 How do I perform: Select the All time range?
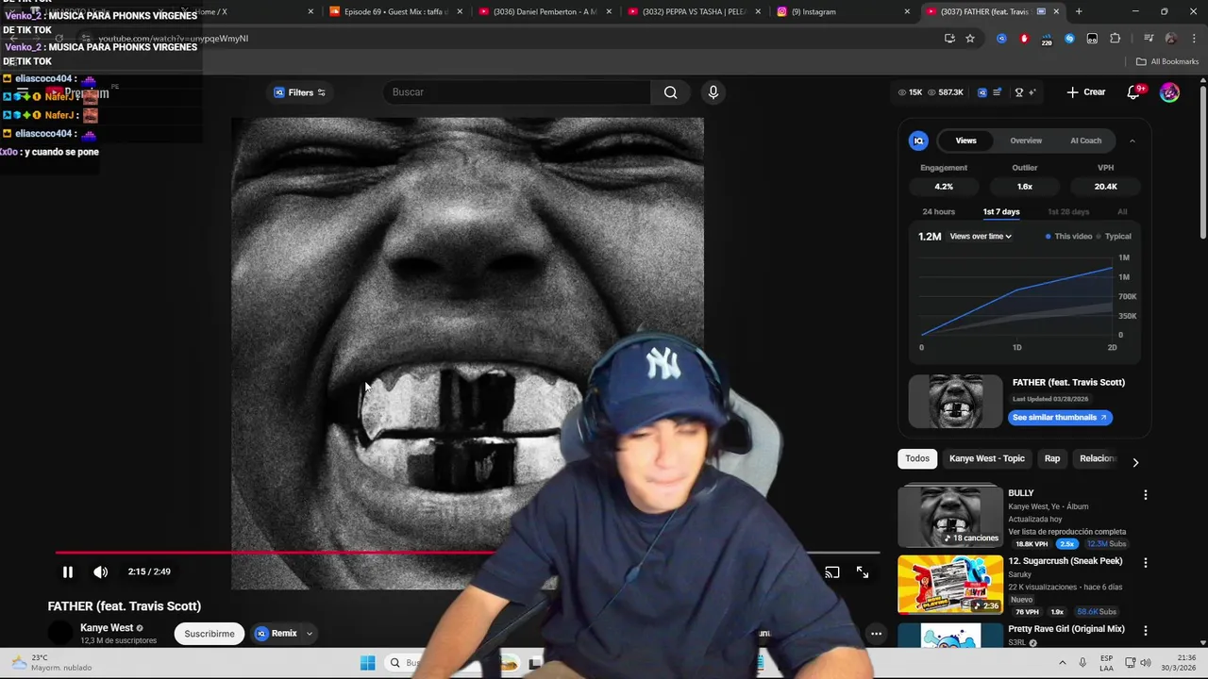[x=1122, y=212]
